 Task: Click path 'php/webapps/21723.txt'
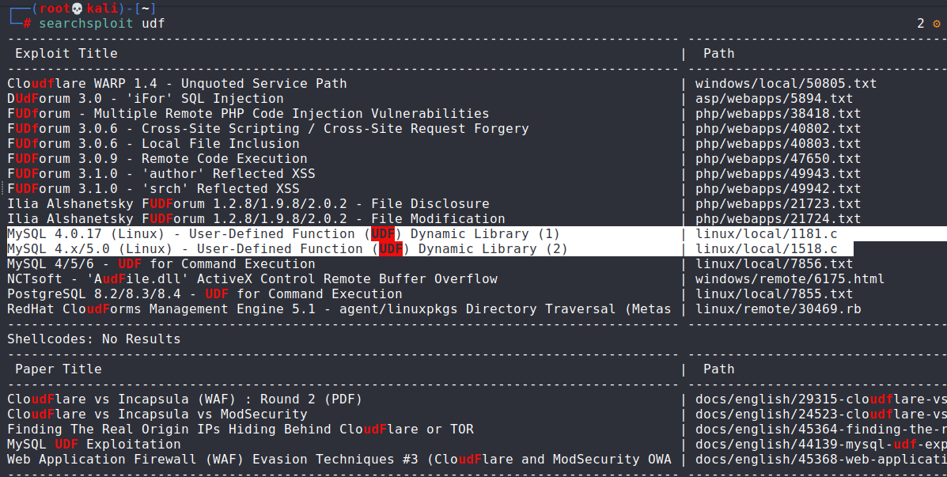778,204
